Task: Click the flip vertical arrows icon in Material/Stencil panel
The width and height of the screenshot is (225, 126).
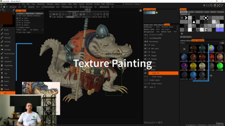Action: tap(70, 14)
